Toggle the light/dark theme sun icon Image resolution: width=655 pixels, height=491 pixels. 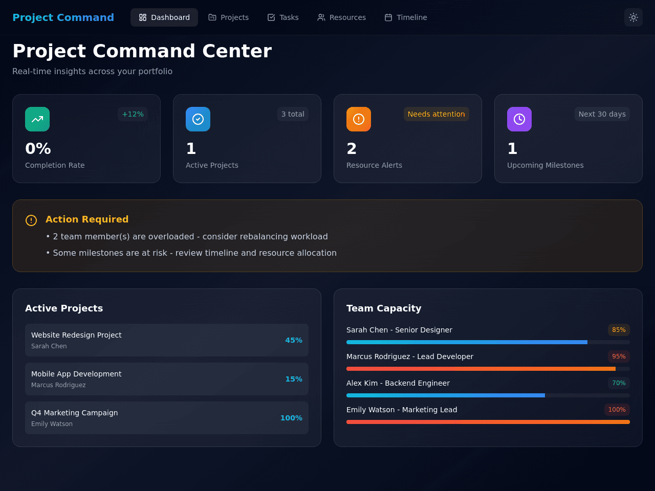pyautogui.click(x=634, y=17)
